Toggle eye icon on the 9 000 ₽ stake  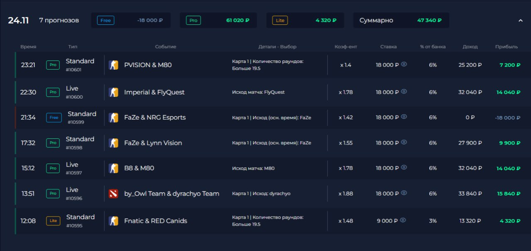coord(403,220)
